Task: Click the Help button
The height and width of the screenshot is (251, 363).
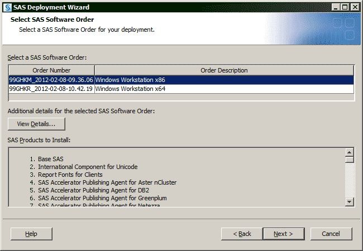Action: [31, 234]
